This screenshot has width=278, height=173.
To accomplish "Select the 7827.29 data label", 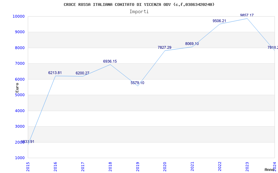I will tap(164, 47).
